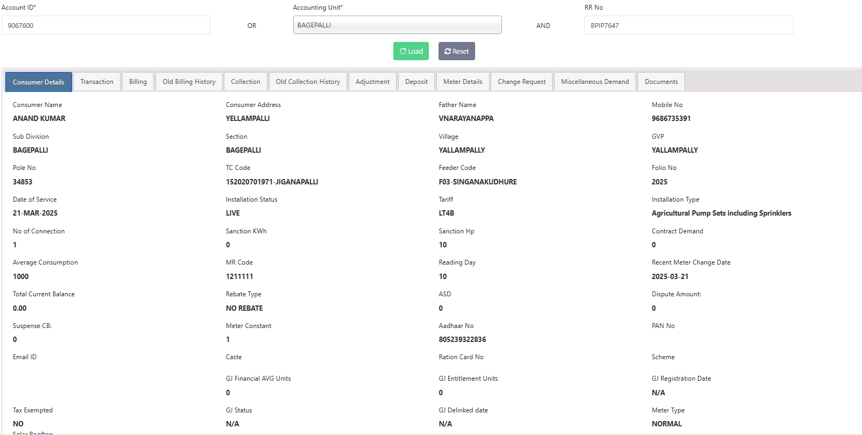Open the Accounting Unit dropdown

pyautogui.click(x=397, y=25)
